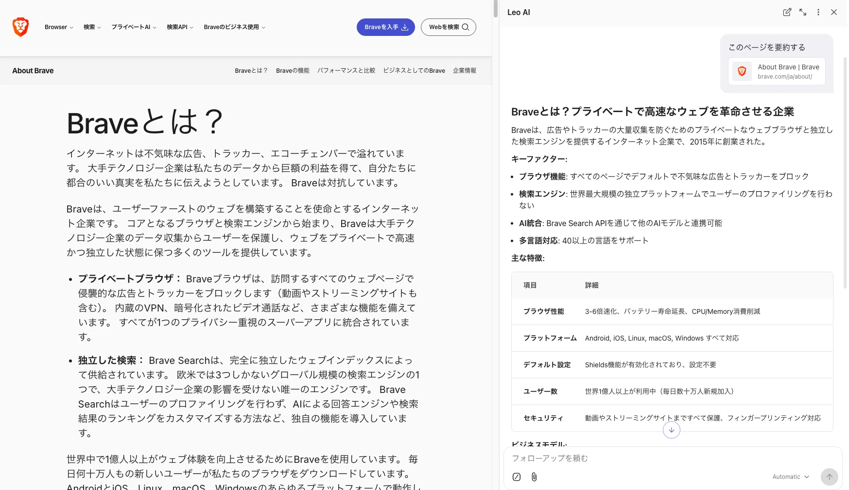Image resolution: width=849 pixels, height=490 pixels.
Task: Click the 詳細 table column header
Action: pos(592,285)
